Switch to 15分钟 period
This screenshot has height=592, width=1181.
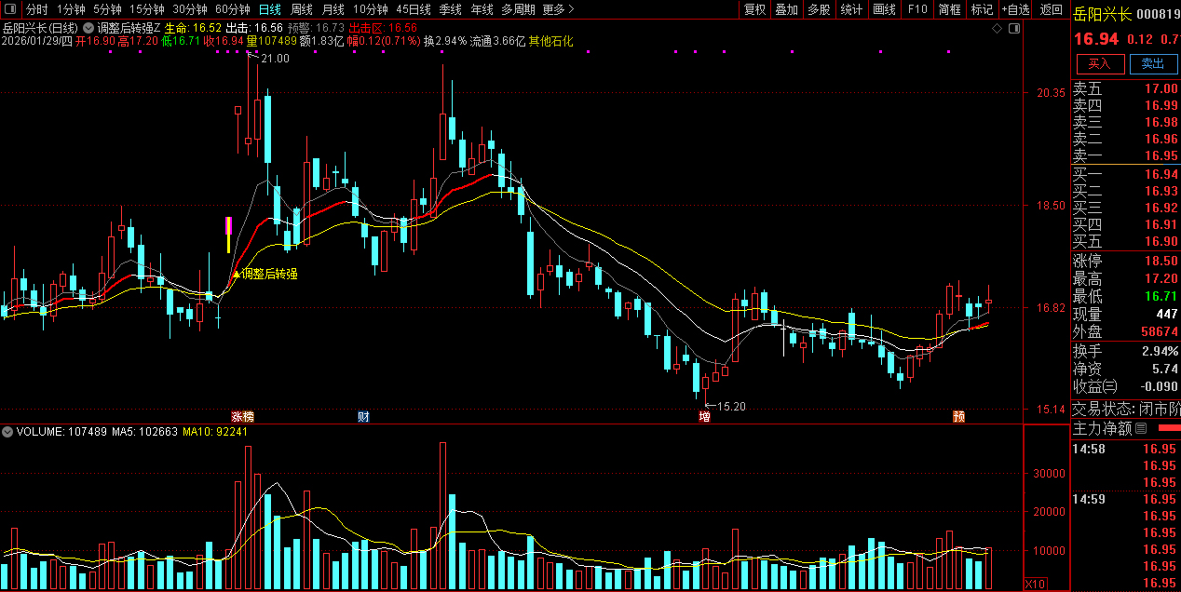[x=146, y=9]
